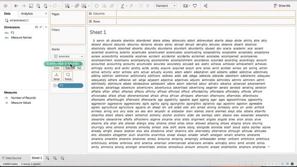
Task: Sort descending toolbar icon
Action: click(x=112, y=6)
